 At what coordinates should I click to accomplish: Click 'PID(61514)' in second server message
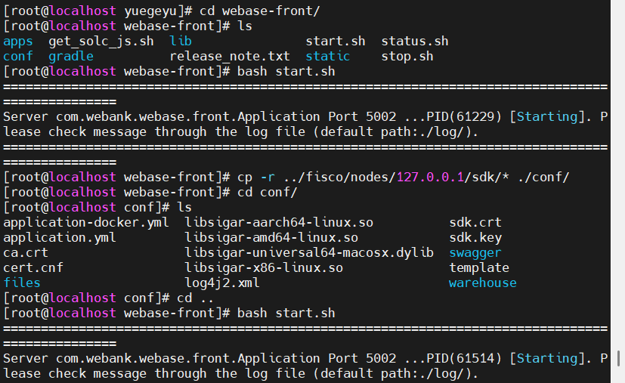464,359
